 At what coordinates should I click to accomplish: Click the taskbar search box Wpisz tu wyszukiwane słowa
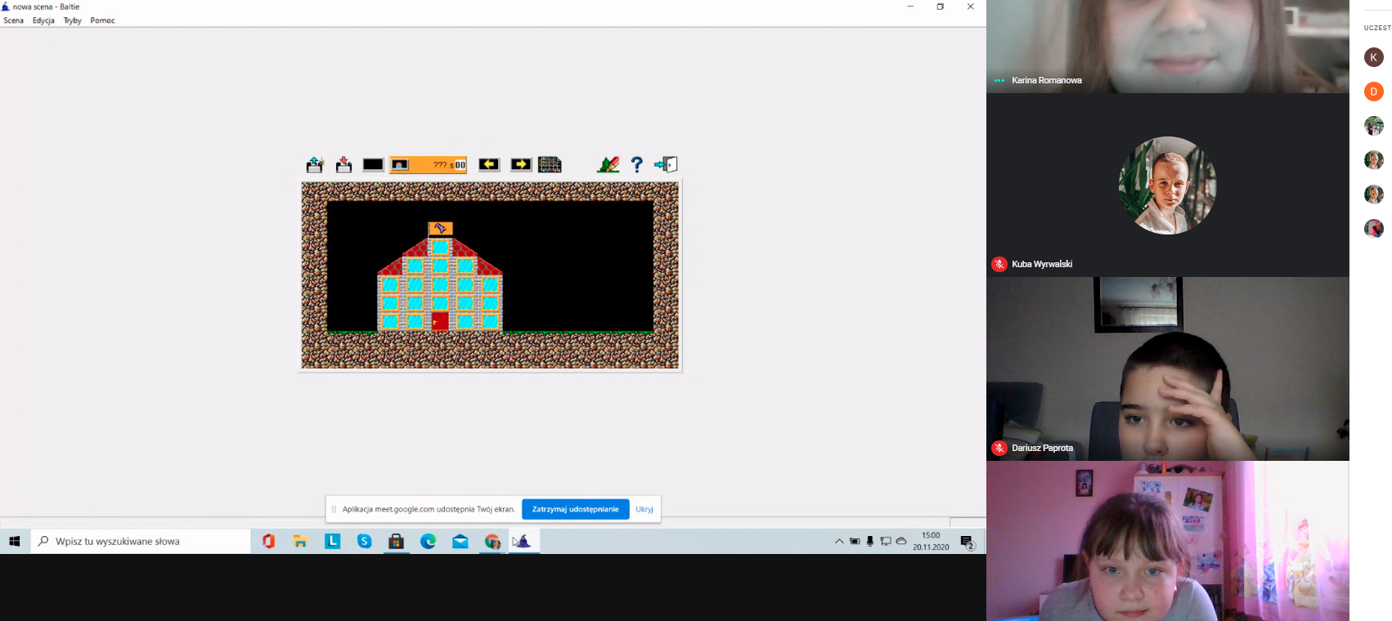click(141, 541)
